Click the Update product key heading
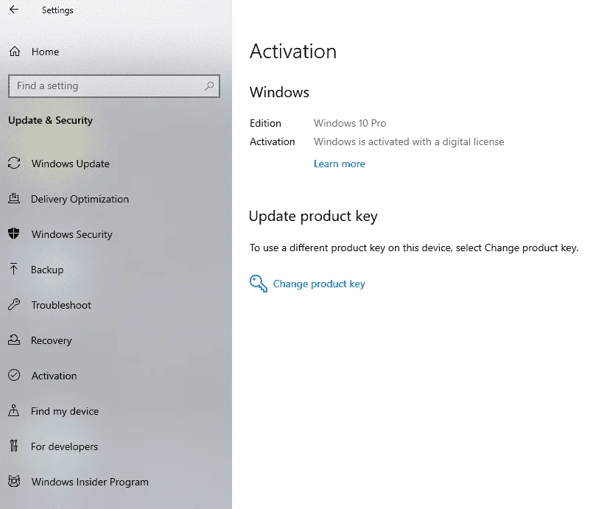Viewport: 607px width, 509px height. pyautogui.click(x=313, y=216)
